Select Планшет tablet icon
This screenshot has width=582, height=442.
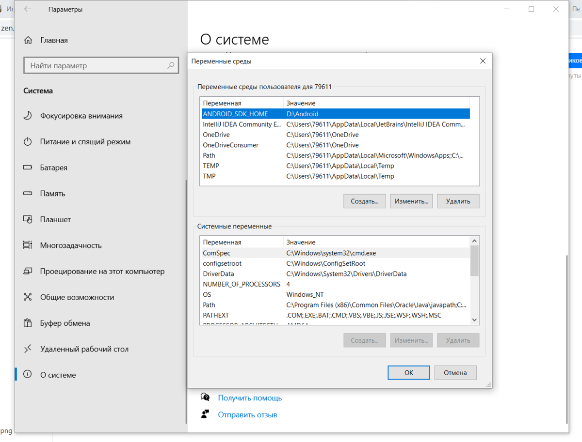(x=28, y=219)
